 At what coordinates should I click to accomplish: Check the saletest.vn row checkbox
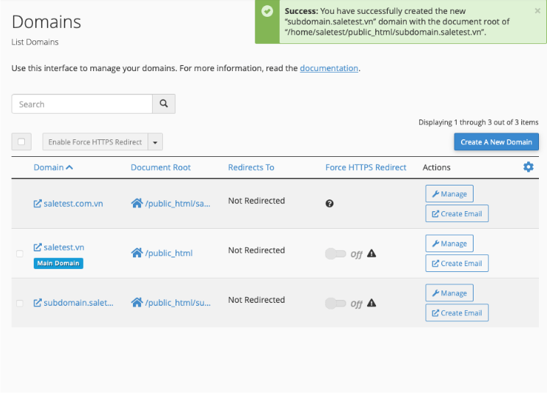tap(20, 253)
